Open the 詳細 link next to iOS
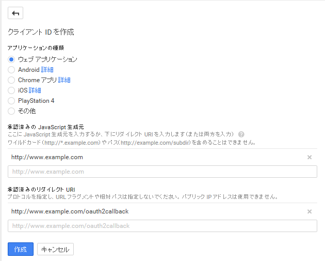 [35, 90]
